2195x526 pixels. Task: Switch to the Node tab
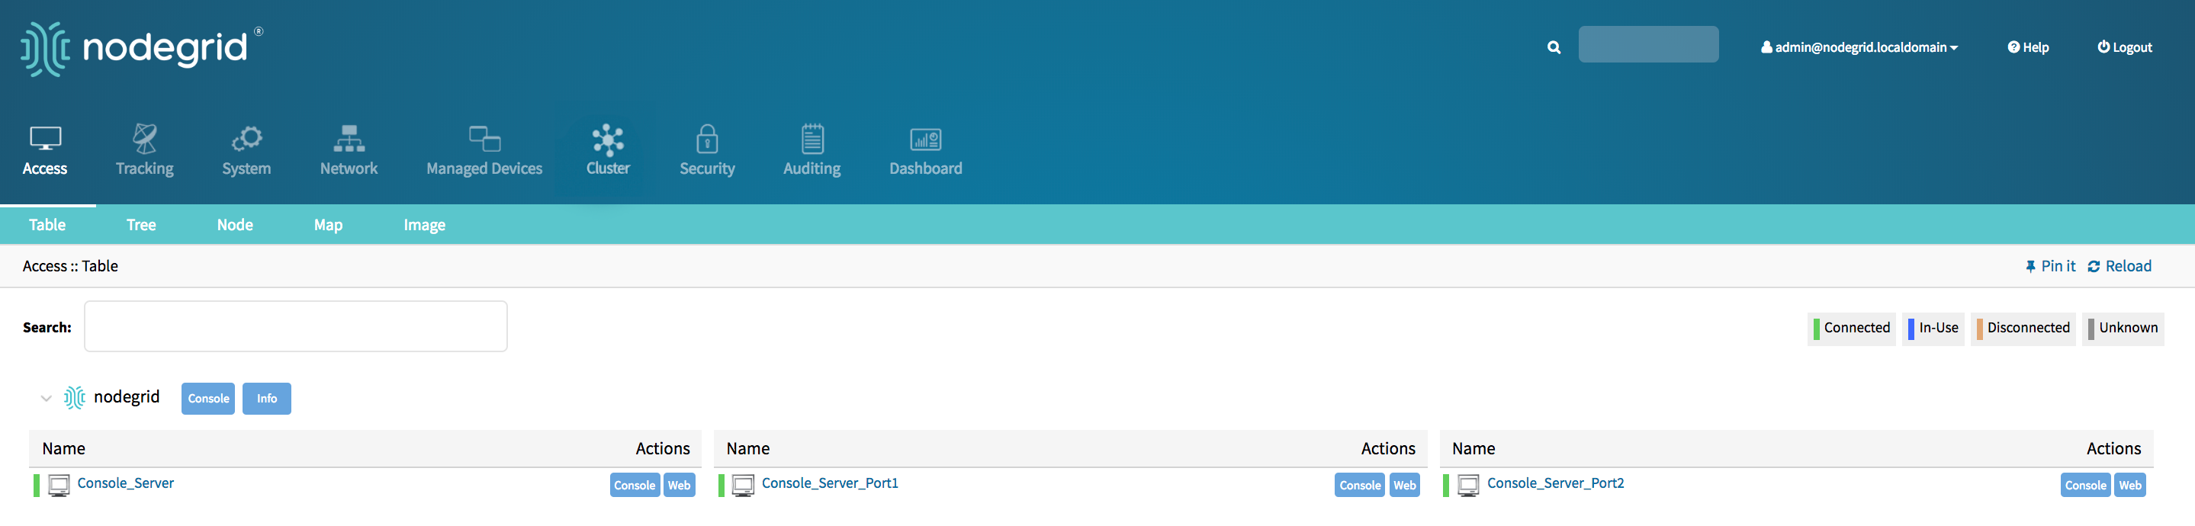(x=235, y=225)
